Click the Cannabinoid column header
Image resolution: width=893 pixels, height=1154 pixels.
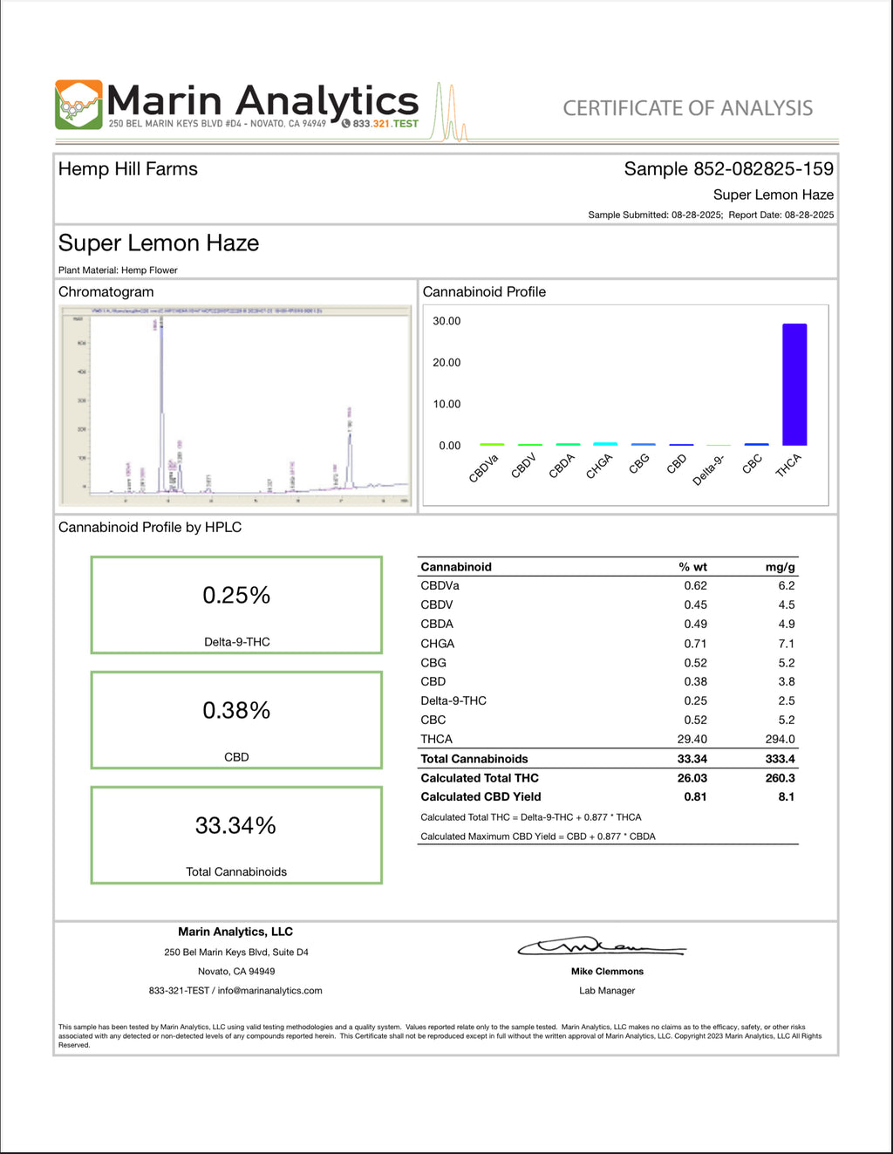[456, 567]
